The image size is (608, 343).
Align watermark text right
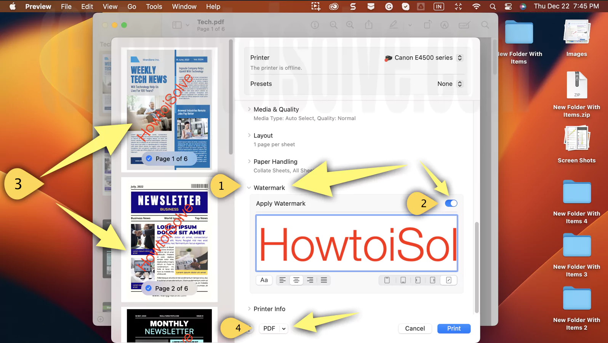(x=310, y=280)
